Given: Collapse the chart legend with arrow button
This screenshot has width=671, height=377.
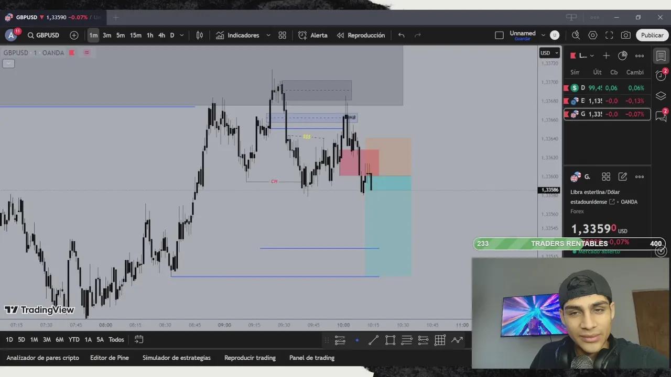Looking at the screenshot, I should pos(8,63).
